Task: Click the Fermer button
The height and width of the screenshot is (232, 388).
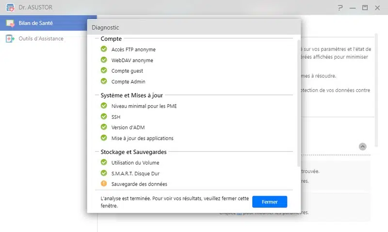Action: [269, 201]
